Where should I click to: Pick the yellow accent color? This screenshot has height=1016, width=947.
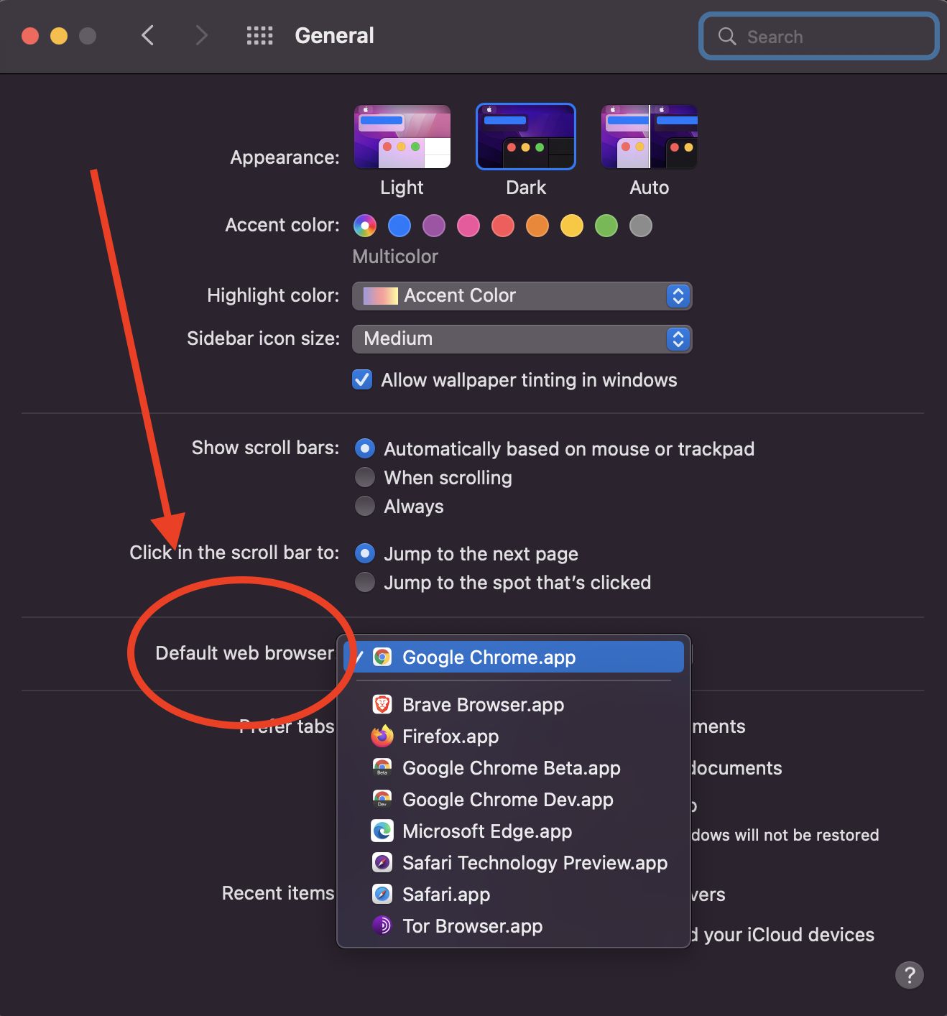[572, 226]
